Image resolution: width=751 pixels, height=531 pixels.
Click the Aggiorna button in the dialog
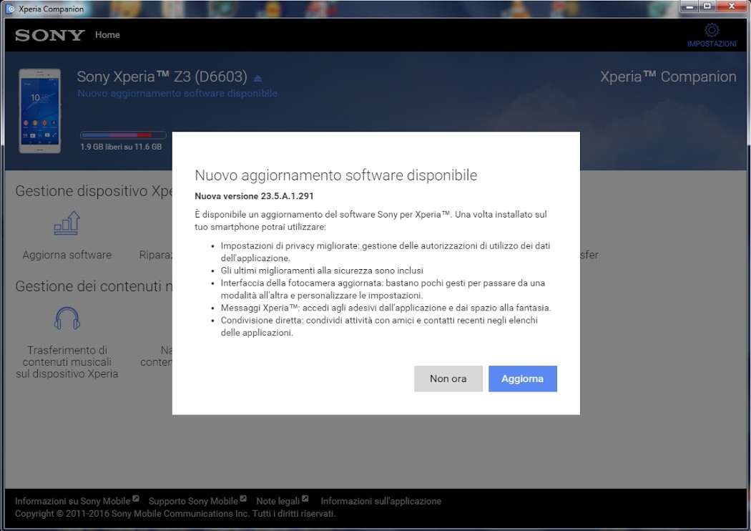pos(523,379)
